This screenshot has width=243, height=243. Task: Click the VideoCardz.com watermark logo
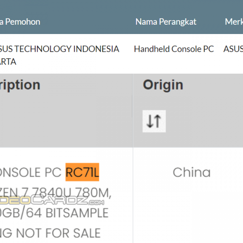click(52, 200)
